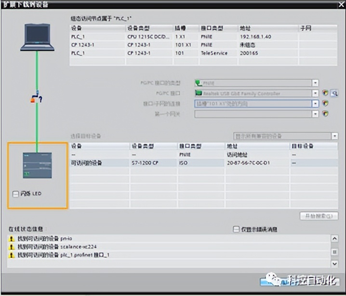
Task: Click the message list scroll down arrow
Action: click(x=334, y=264)
